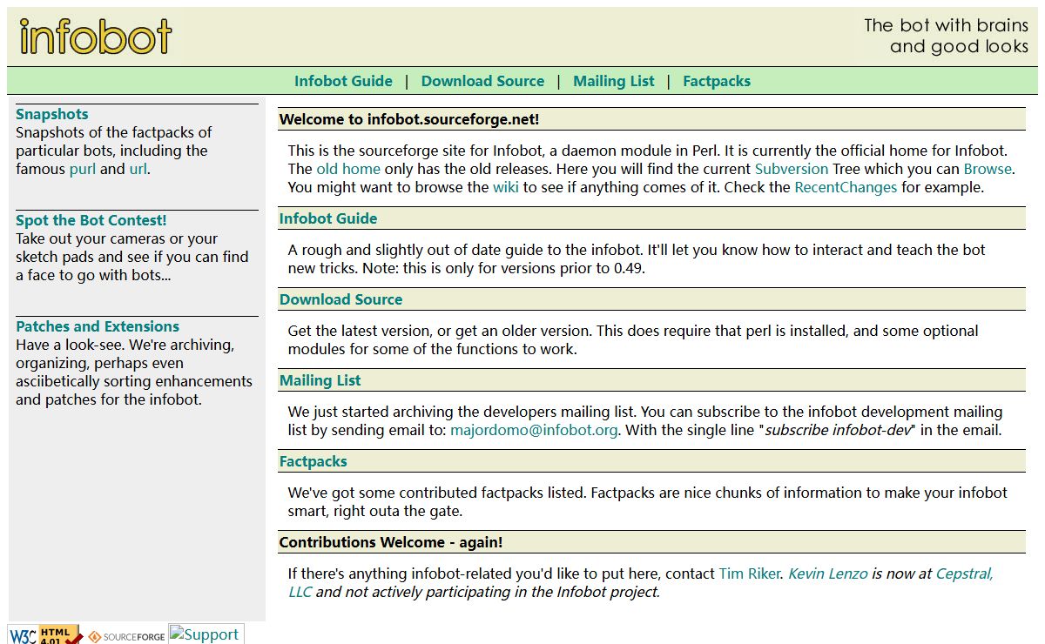Open Patches and Extensions link

coord(98,326)
